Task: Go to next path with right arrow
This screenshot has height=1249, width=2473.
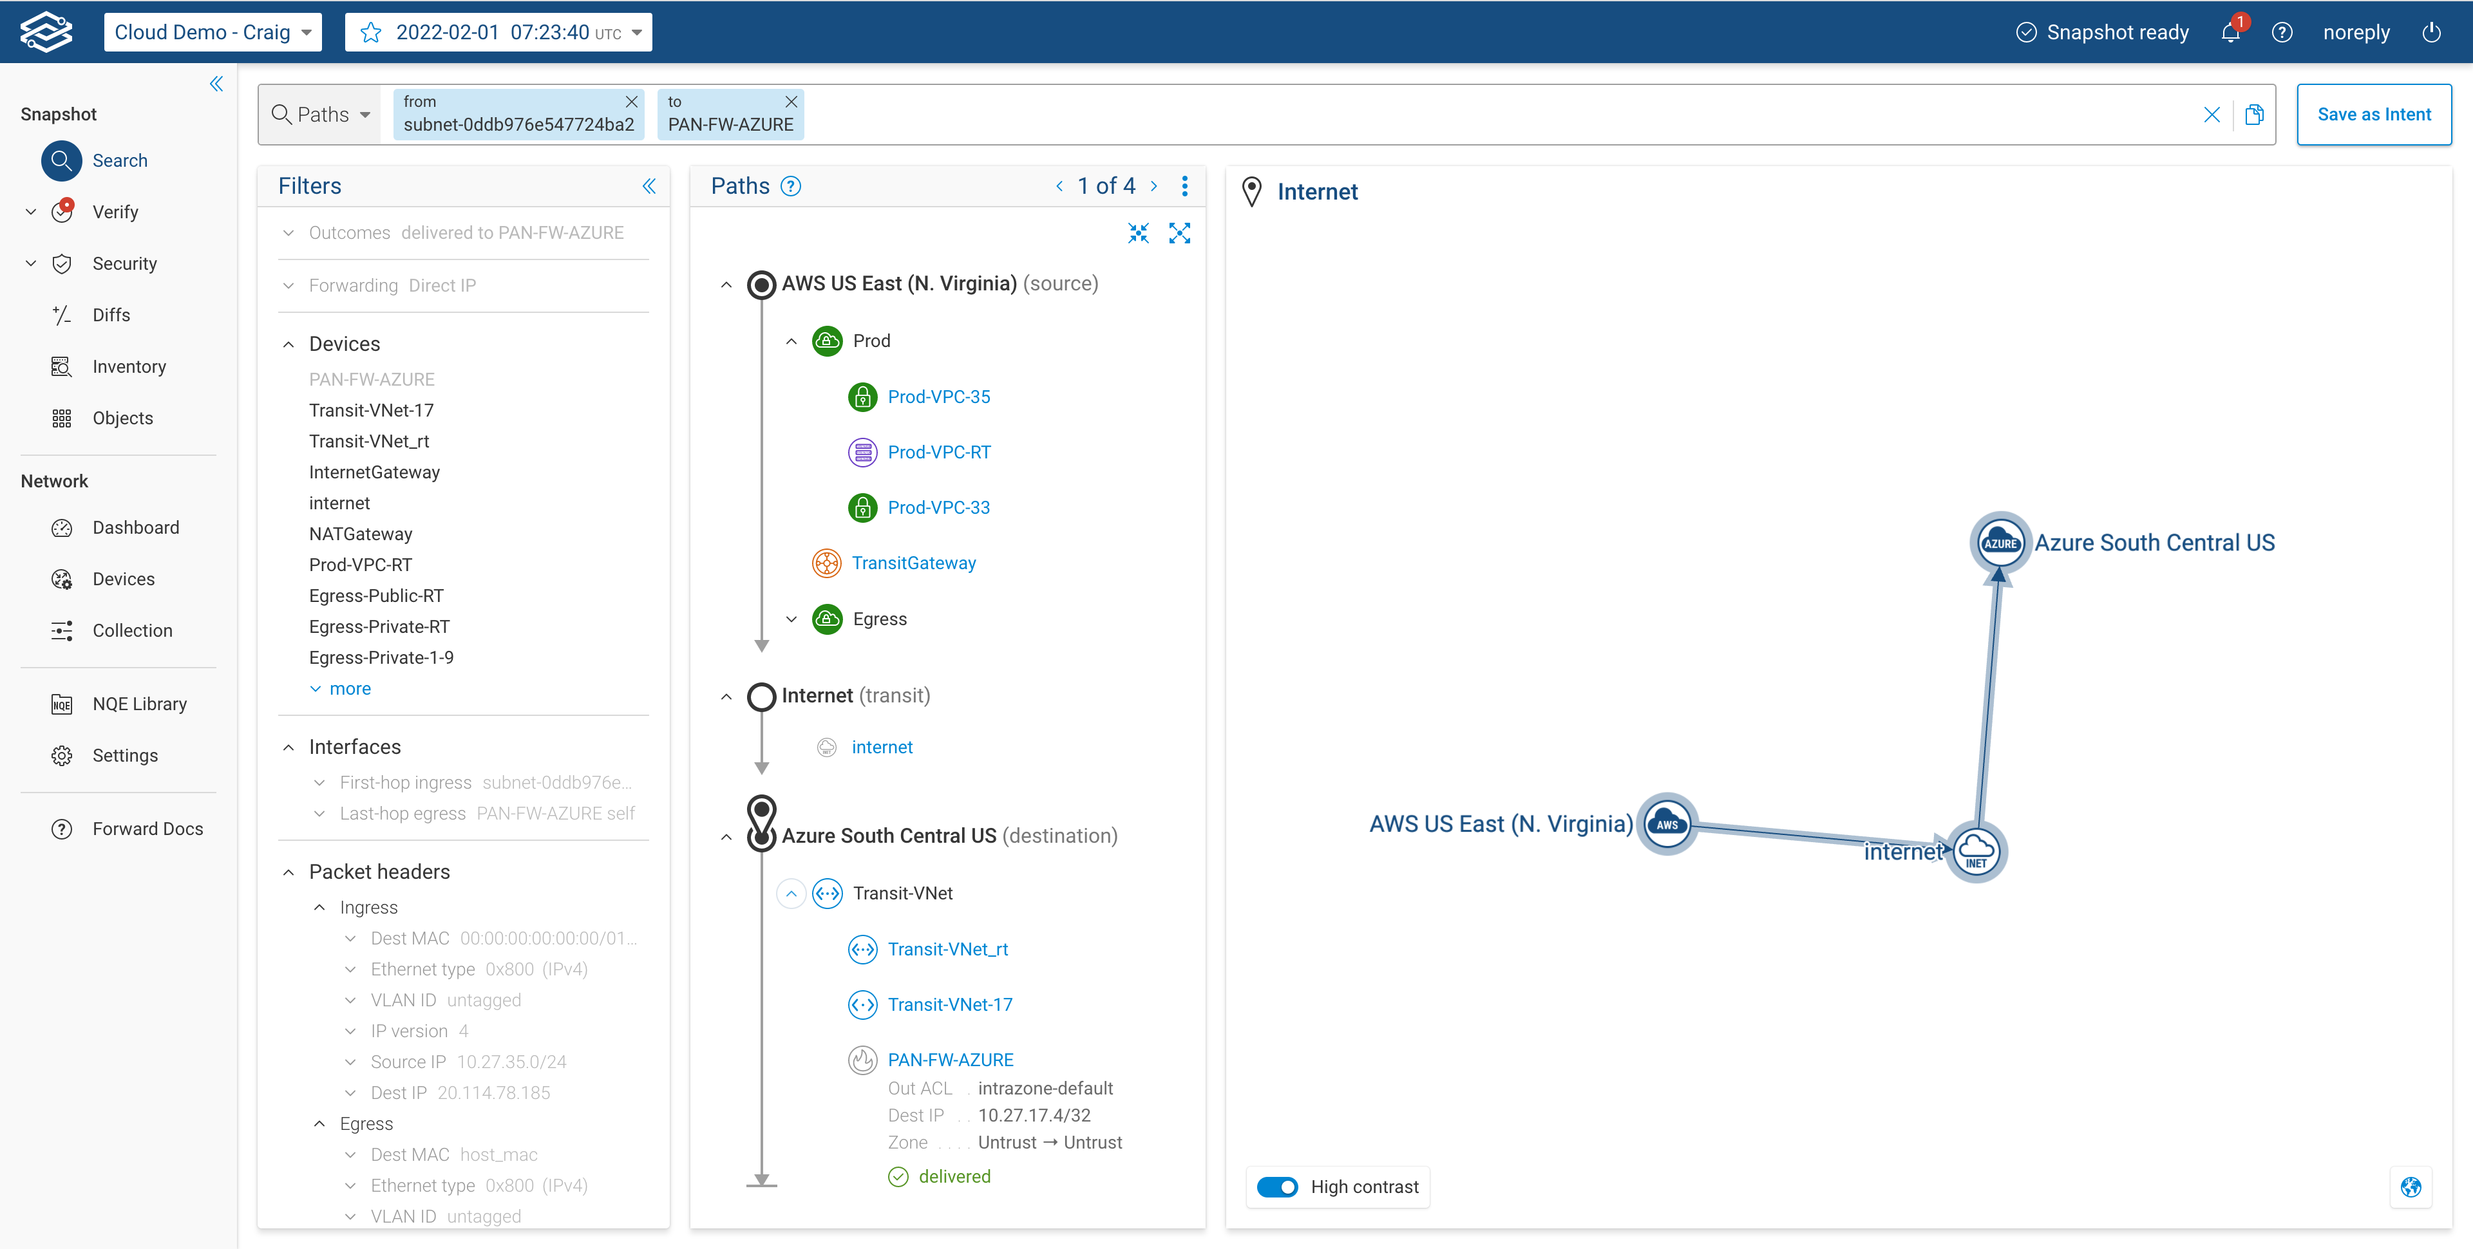Action: point(1155,185)
